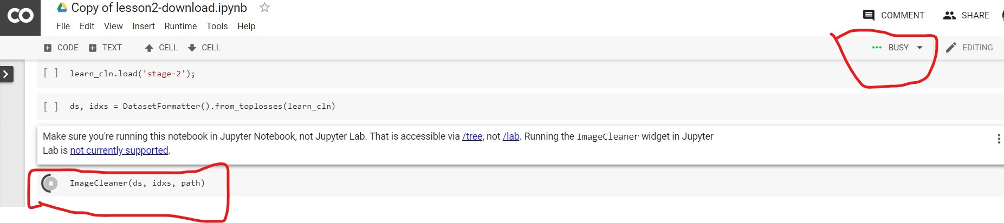This screenshot has height=223, width=1004.
Task: Open the BUSY runtime dropdown
Action: pos(919,48)
